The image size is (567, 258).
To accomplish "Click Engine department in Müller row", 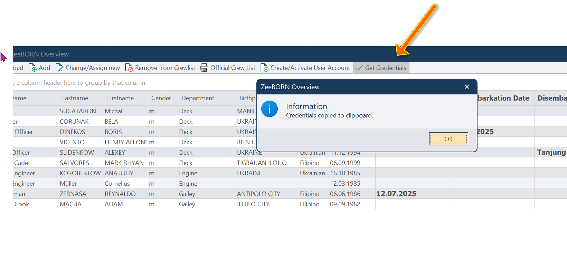I will click(x=207, y=184).
